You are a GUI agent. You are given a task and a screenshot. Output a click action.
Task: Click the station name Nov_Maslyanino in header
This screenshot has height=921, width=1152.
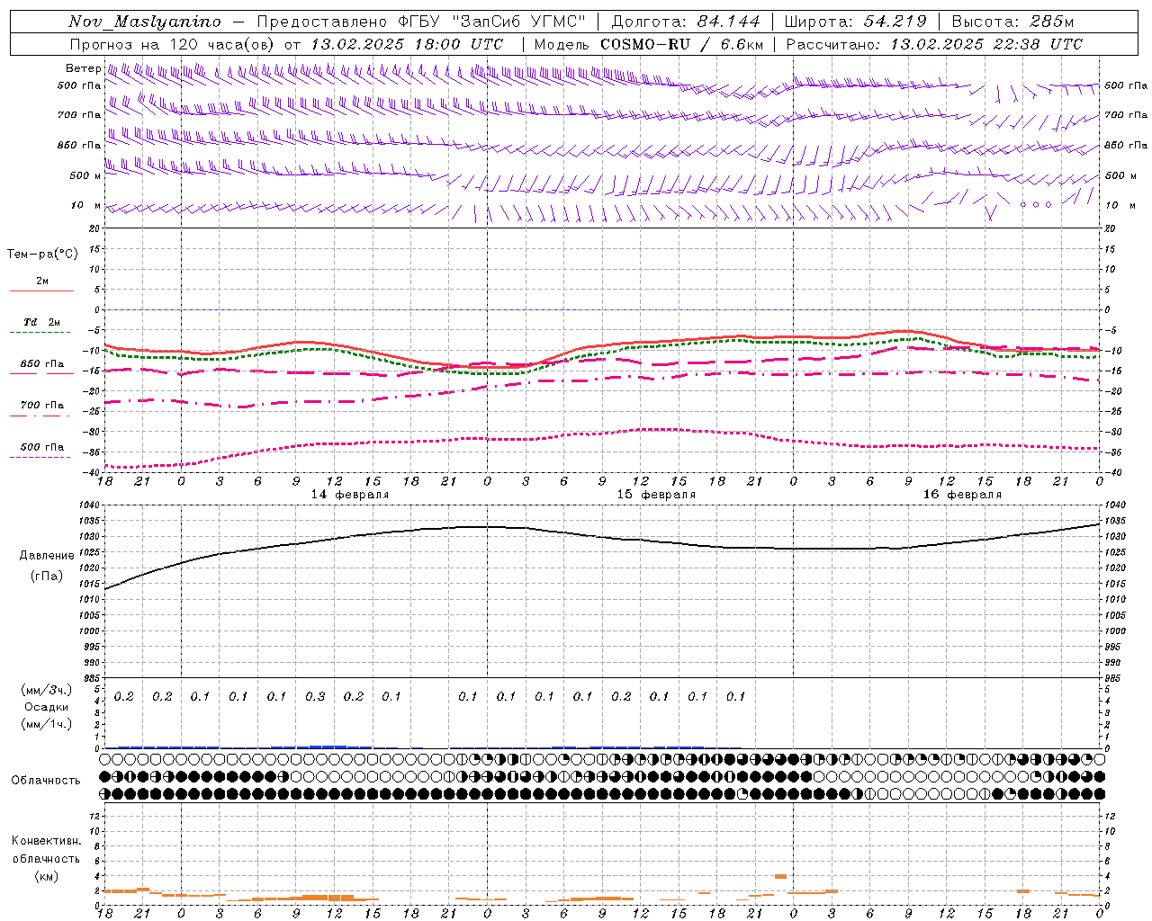[x=145, y=22]
